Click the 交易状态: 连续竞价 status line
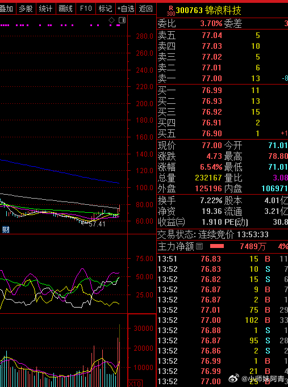The height and width of the screenshot is (387, 288). (213, 234)
